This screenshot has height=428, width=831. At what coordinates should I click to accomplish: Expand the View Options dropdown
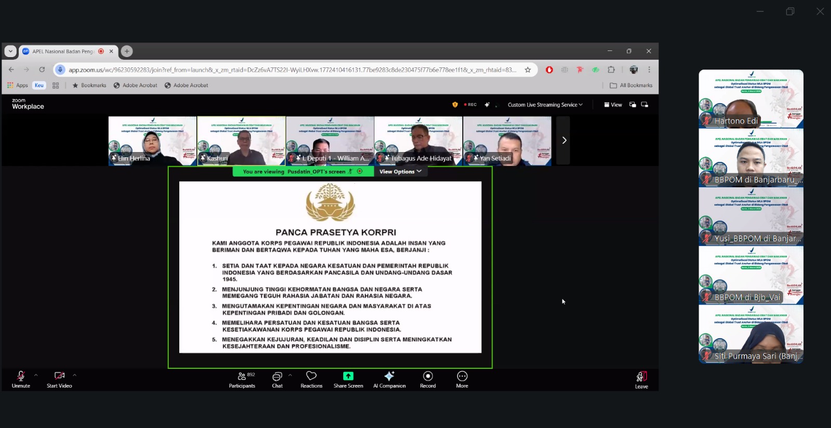tap(400, 172)
